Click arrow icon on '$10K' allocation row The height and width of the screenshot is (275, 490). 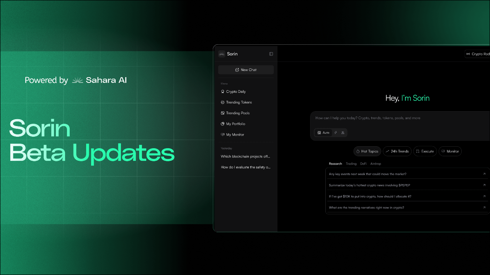[484, 196]
